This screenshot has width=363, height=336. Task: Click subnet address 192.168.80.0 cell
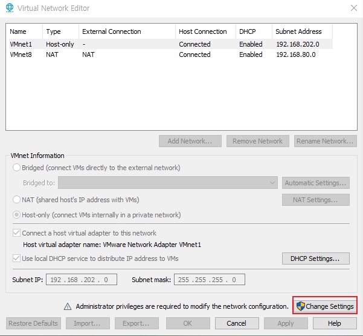(296, 54)
